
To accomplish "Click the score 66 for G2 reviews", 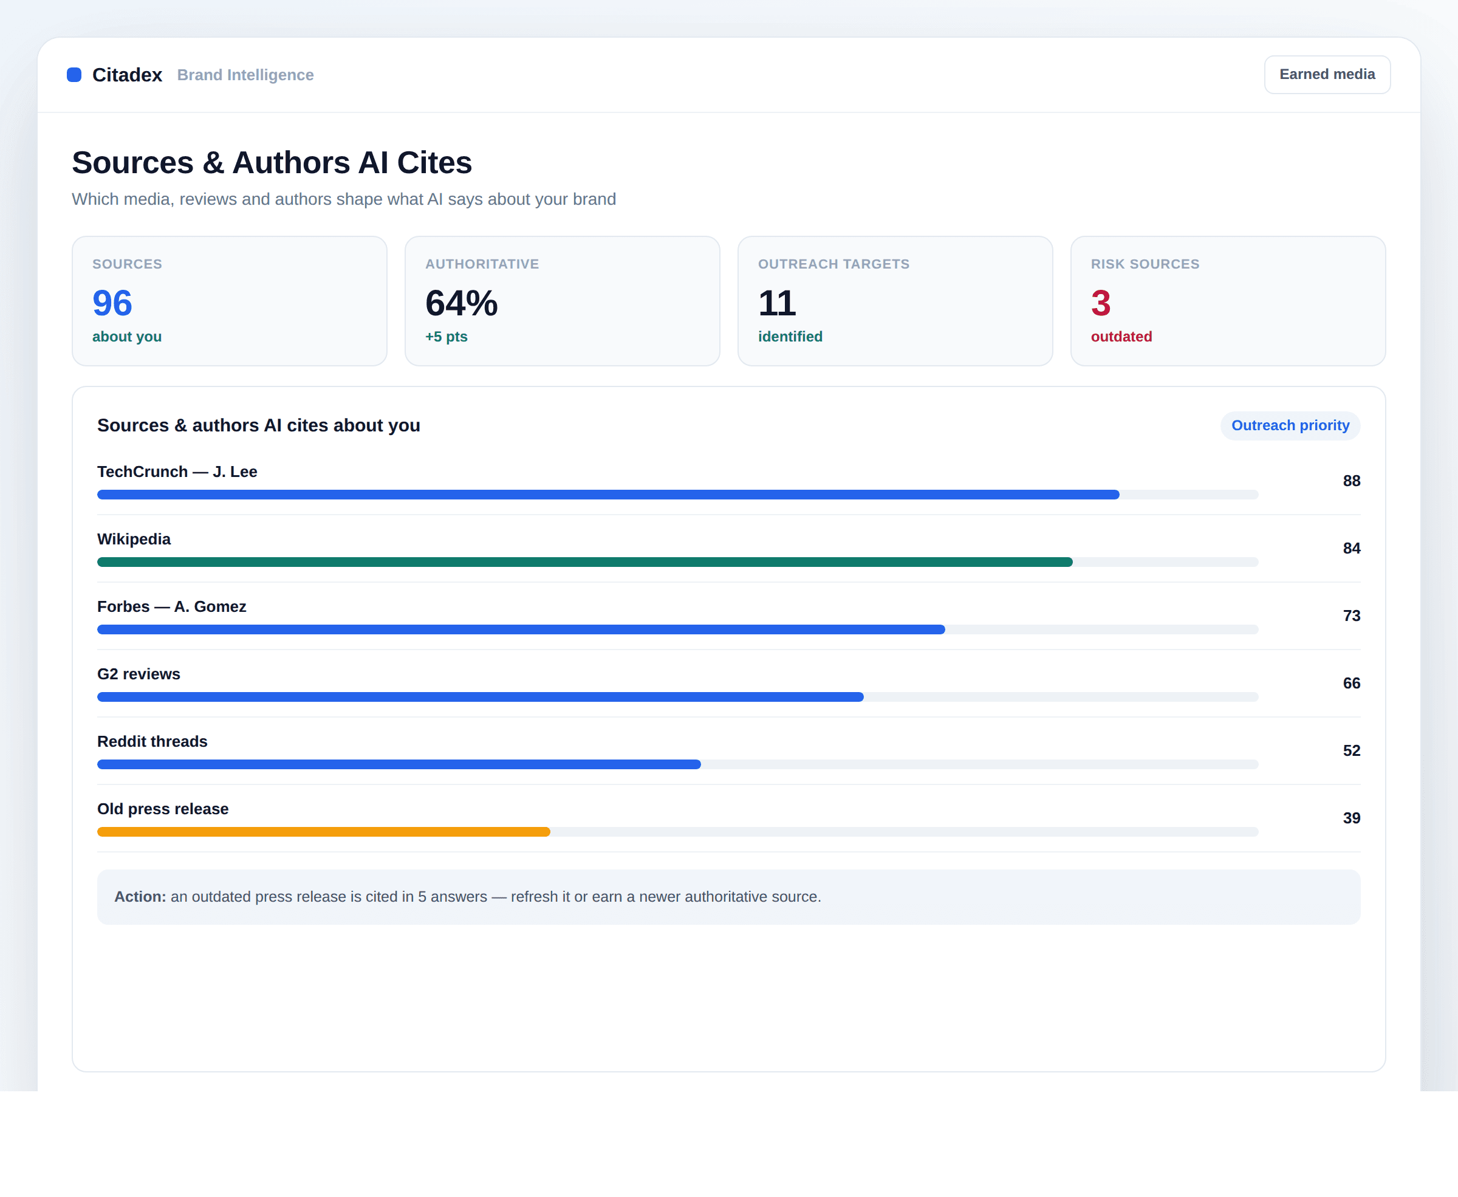I will click(1351, 684).
